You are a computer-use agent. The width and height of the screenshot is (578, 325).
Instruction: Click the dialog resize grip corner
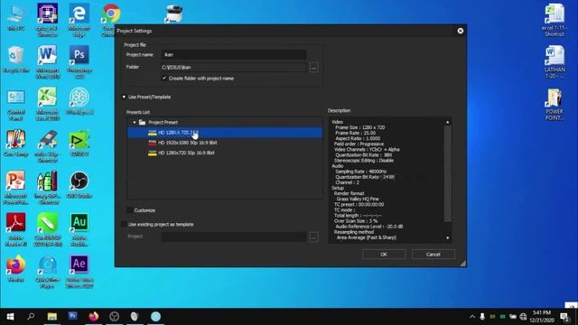(462, 263)
